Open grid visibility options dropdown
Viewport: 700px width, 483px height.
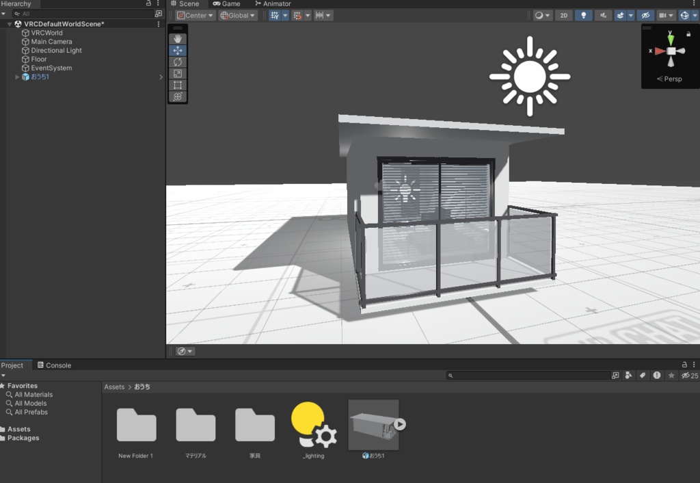(285, 15)
